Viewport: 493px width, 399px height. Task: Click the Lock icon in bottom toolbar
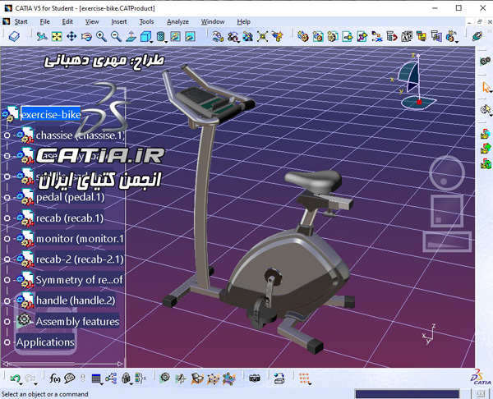click(x=126, y=378)
